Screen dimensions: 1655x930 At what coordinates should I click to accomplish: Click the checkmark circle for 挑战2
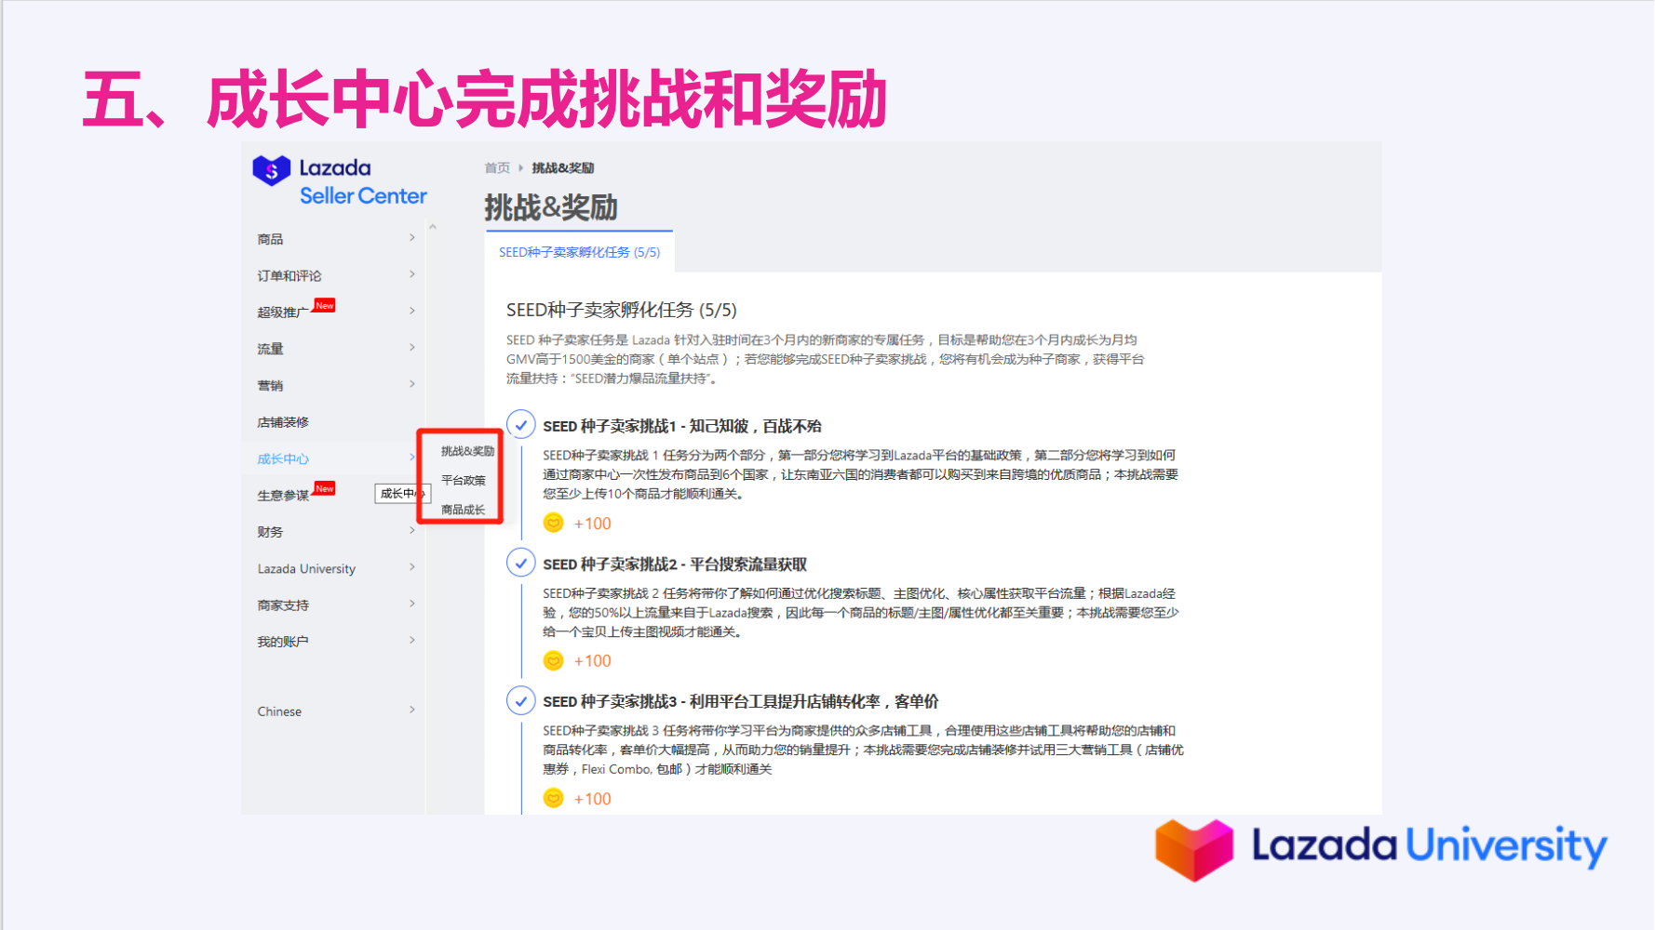click(x=521, y=563)
